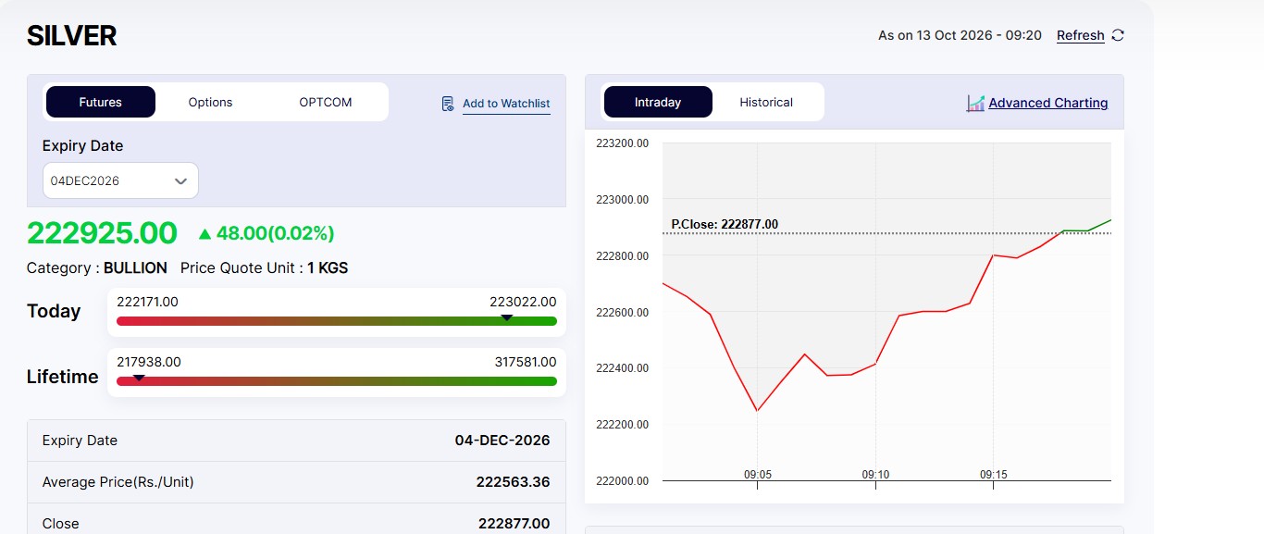This screenshot has height=534, width=1264.
Task: Click the Expiry Date dropdown chevron arrow
Action: point(181,181)
